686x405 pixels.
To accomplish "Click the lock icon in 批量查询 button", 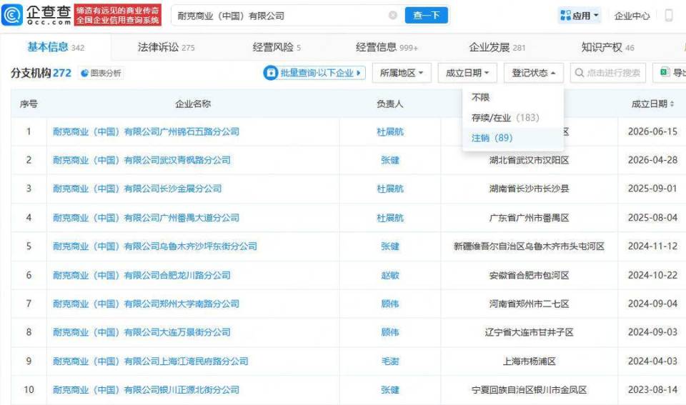I will (270, 73).
